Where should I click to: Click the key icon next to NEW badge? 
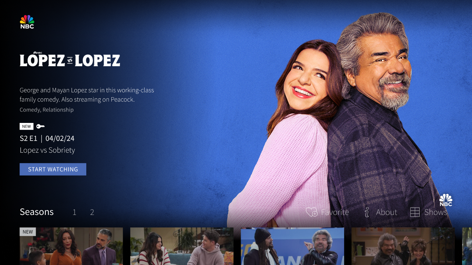[41, 126]
